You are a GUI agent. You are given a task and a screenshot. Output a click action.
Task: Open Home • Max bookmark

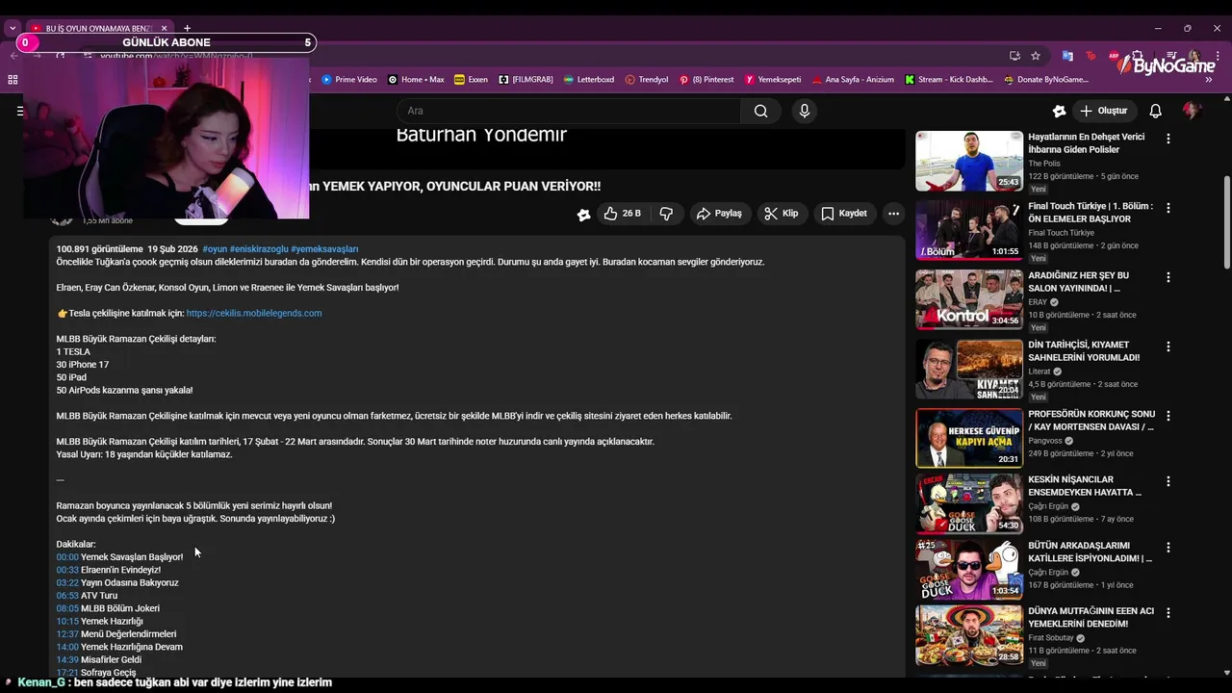pyautogui.click(x=416, y=80)
